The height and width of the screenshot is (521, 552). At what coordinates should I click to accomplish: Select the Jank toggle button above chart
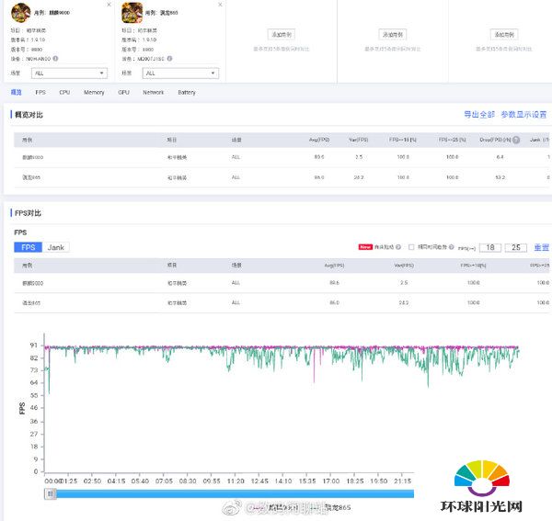(55, 247)
